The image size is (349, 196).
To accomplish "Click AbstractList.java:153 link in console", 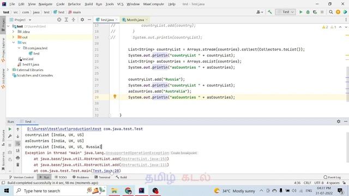I will [x=144, y=158].
